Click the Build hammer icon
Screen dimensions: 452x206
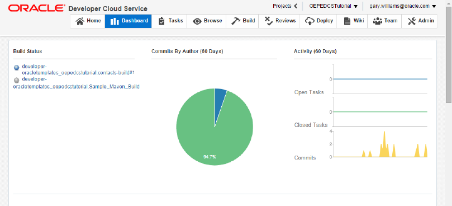236,21
